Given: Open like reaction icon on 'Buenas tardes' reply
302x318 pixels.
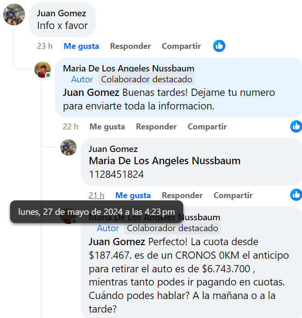Looking at the screenshot, I should tap(296, 126).
